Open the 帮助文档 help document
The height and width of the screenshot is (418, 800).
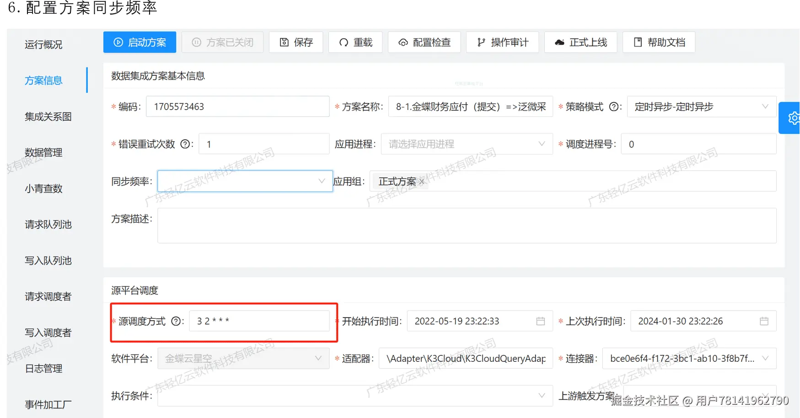click(659, 42)
